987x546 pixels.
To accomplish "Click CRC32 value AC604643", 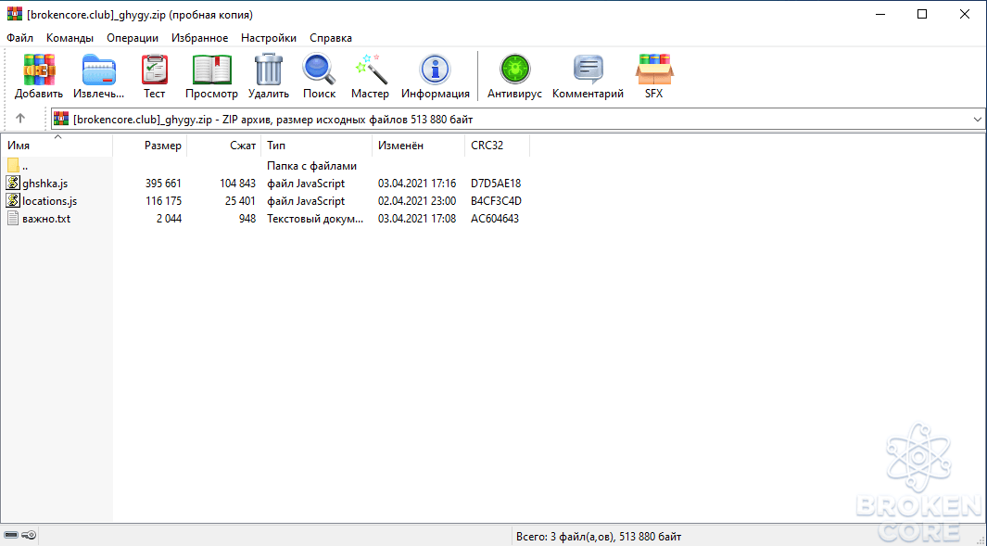I will [x=495, y=219].
